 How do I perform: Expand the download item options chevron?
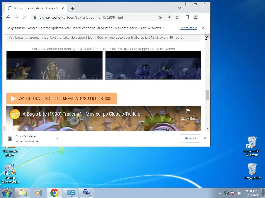(58, 139)
